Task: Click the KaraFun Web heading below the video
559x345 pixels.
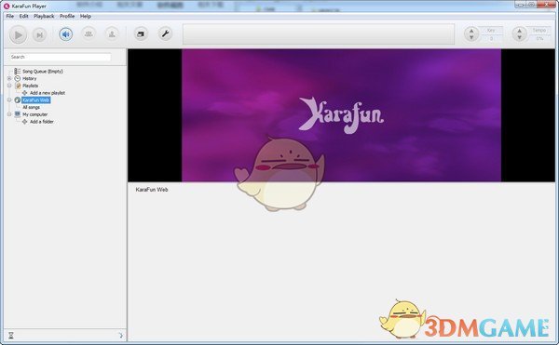Action: coord(152,190)
